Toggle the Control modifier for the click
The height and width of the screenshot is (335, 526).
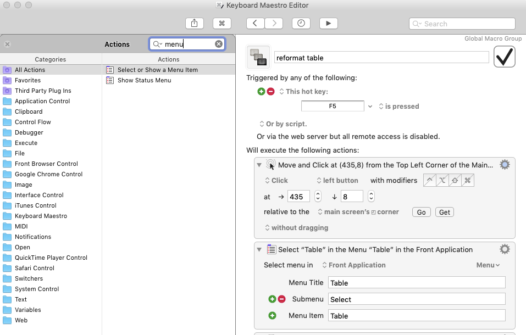point(430,181)
